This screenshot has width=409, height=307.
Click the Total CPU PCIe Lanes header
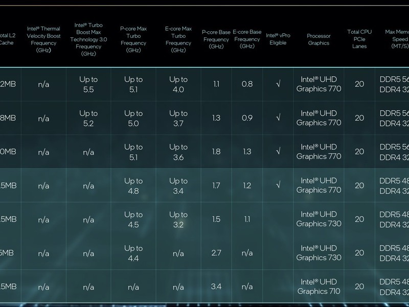[359, 39]
